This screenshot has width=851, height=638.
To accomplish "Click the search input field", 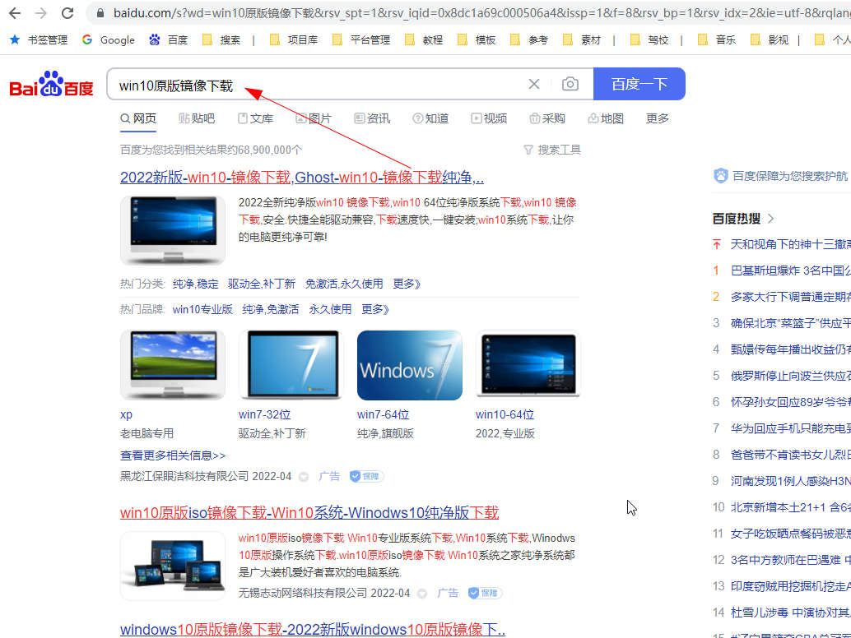I will [x=318, y=84].
